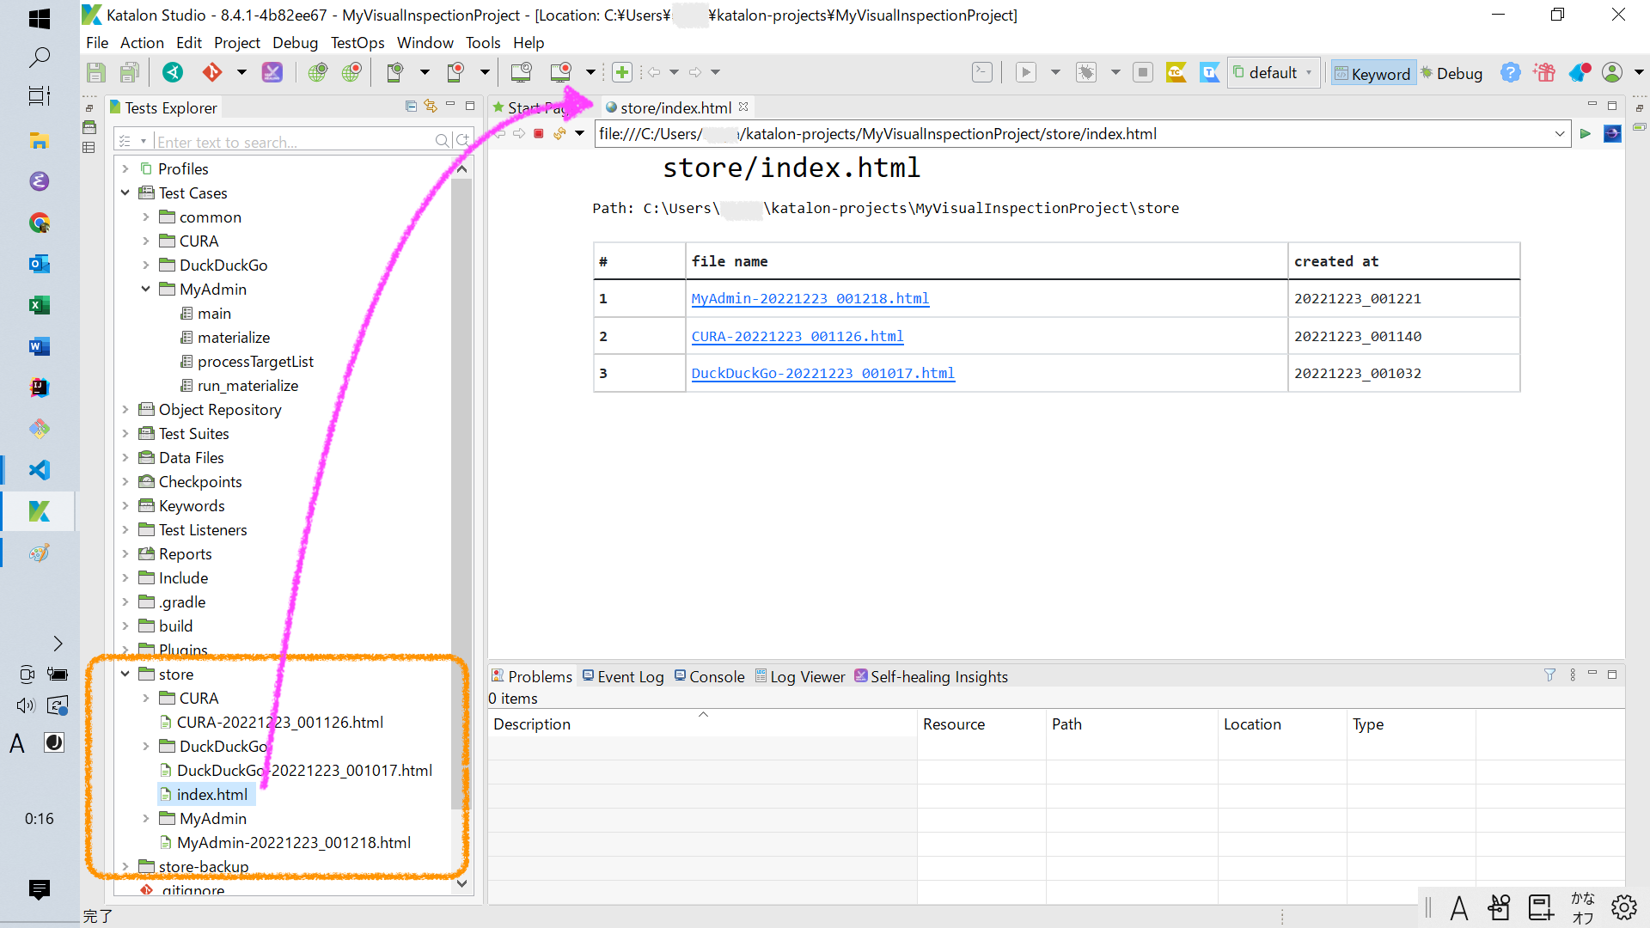Open notifications via the bell icon
This screenshot has width=1650, height=928.
(1580, 72)
